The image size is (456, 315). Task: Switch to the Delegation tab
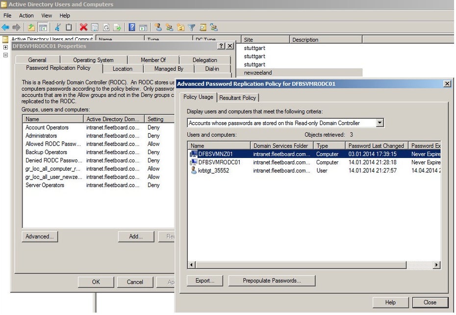(205, 60)
